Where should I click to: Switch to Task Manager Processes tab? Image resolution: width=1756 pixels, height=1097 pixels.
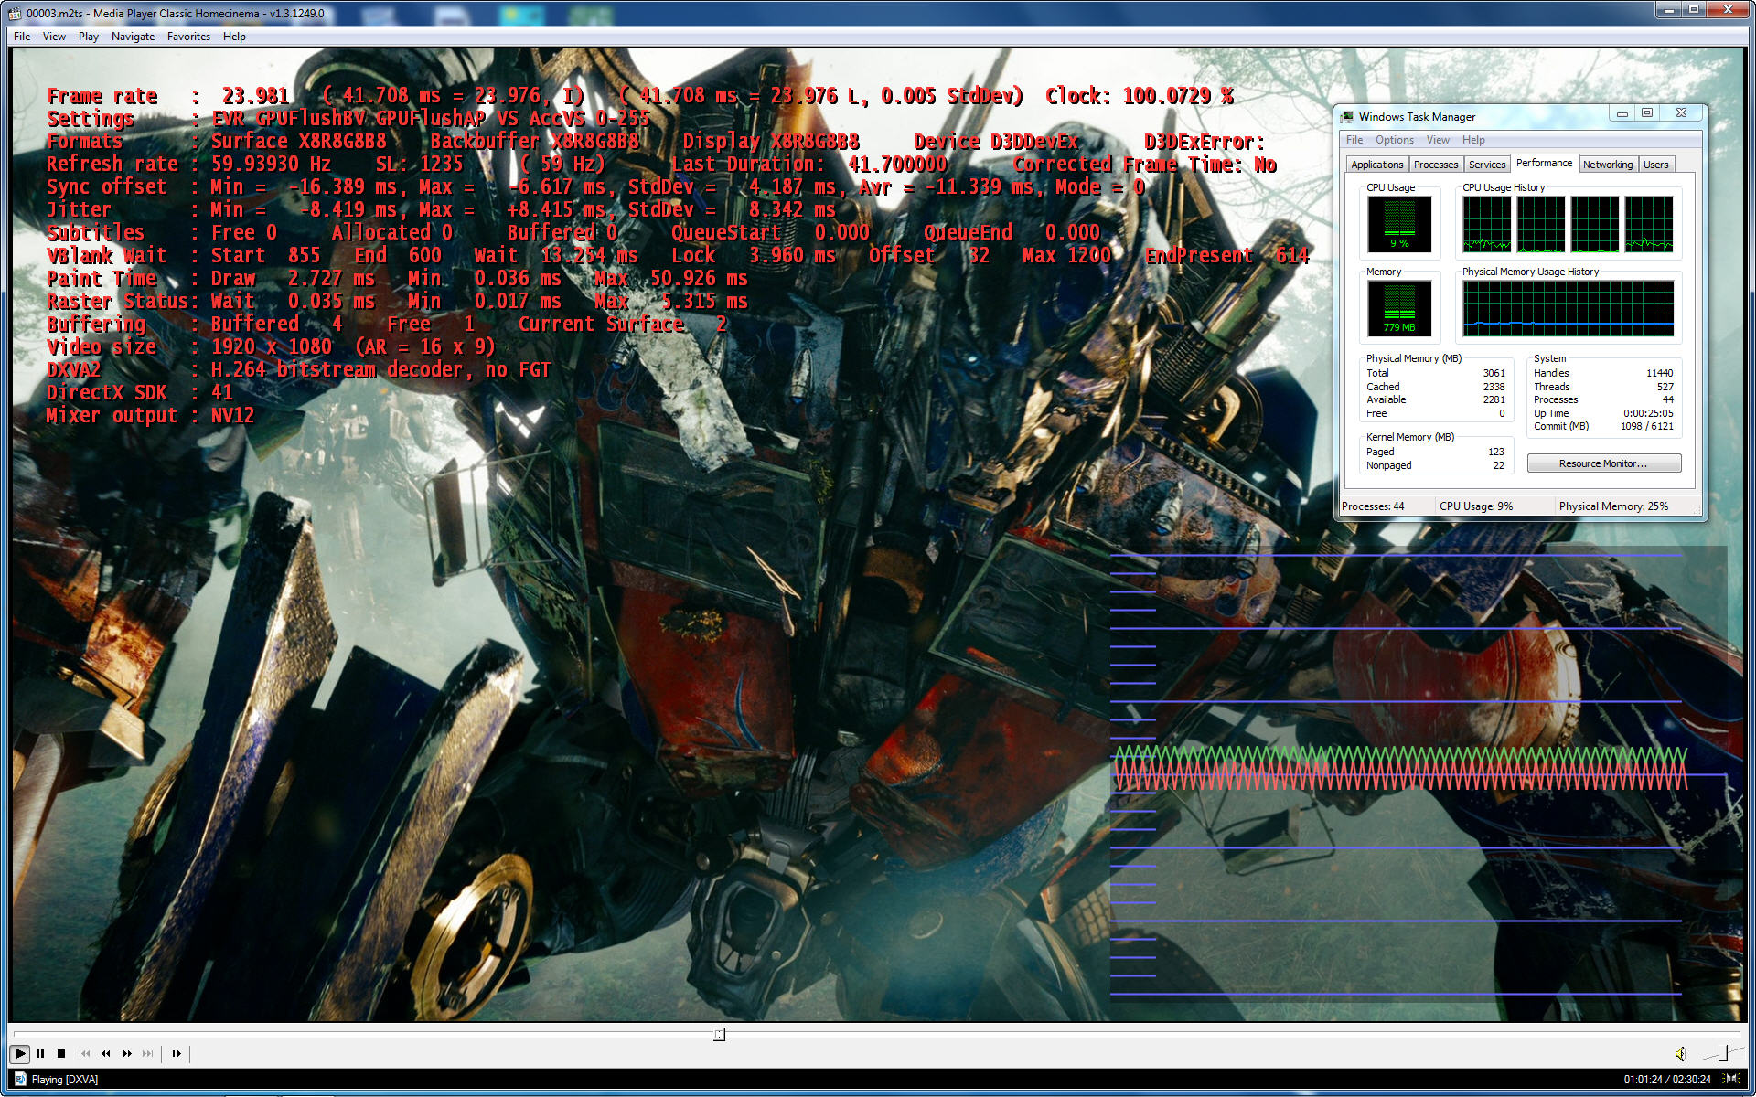click(x=1435, y=165)
